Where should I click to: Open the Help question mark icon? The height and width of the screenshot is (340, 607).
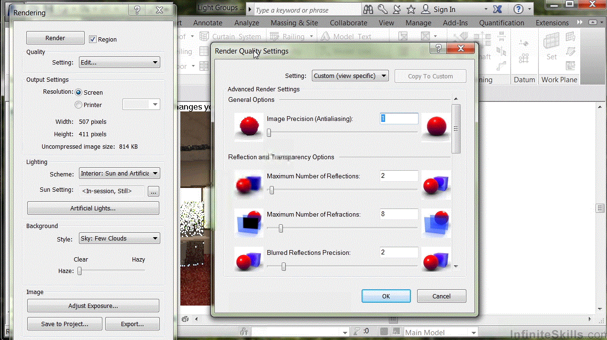point(519,9)
